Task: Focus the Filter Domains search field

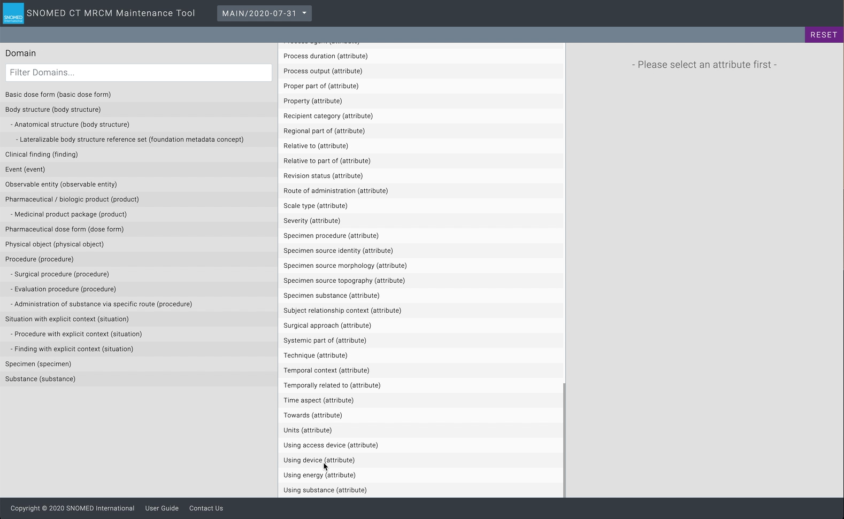Action: (x=139, y=73)
